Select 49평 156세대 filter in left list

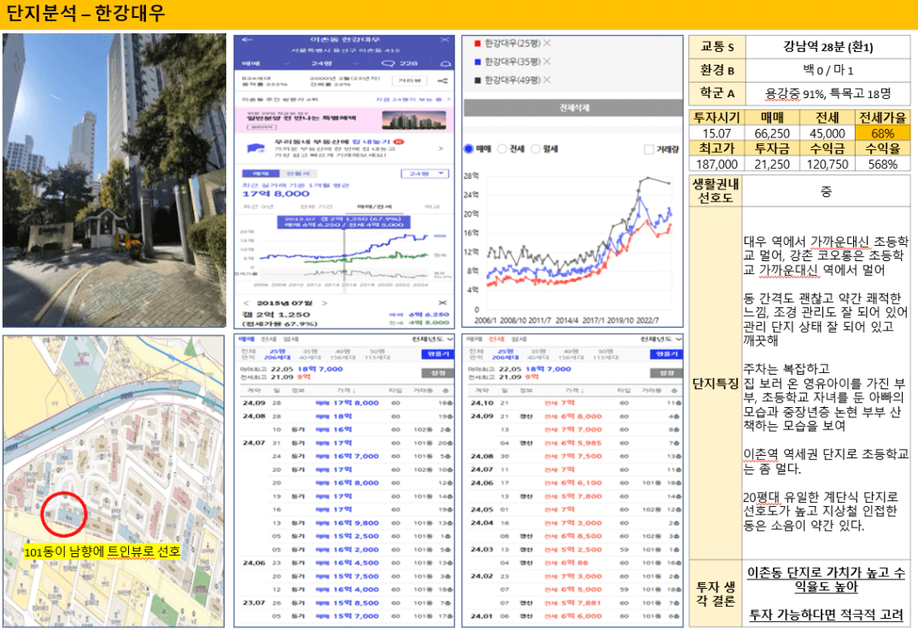[x=342, y=354]
